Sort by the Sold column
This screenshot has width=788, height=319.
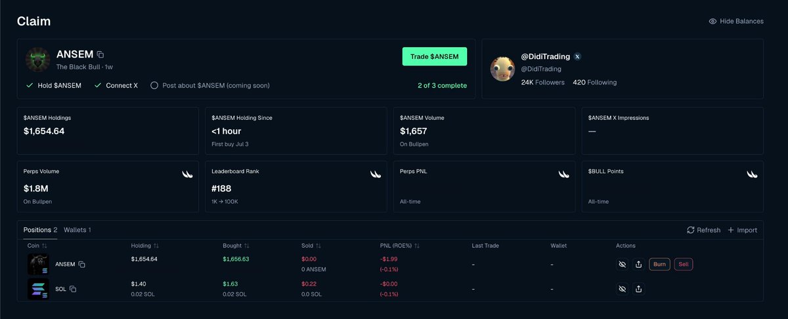click(x=312, y=246)
